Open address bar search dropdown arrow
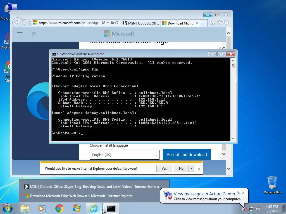Viewport: 286px width, 214px height. click(x=108, y=23)
